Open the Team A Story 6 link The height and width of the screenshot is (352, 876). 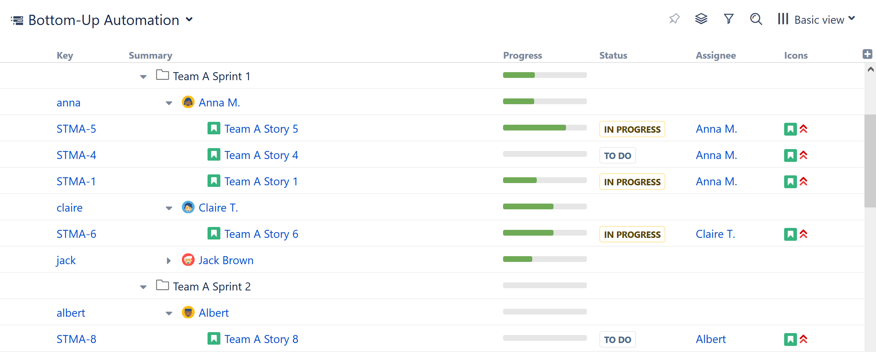pyautogui.click(x=261, y=234)
